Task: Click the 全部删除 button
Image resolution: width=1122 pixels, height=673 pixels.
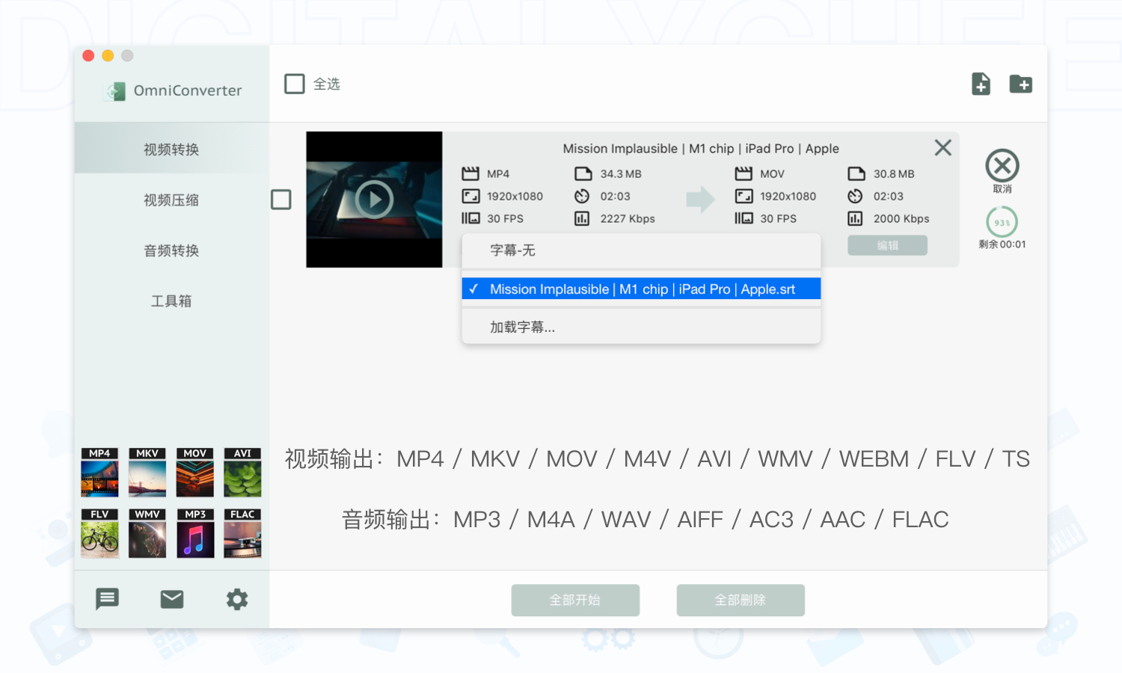Action: click(x=741, y=600)
